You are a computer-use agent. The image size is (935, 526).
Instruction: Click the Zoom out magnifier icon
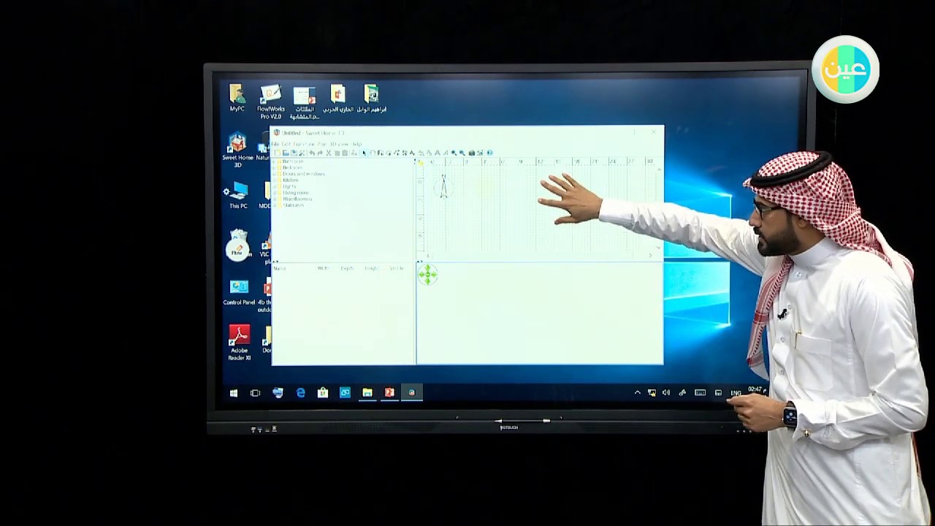[462, 153]
